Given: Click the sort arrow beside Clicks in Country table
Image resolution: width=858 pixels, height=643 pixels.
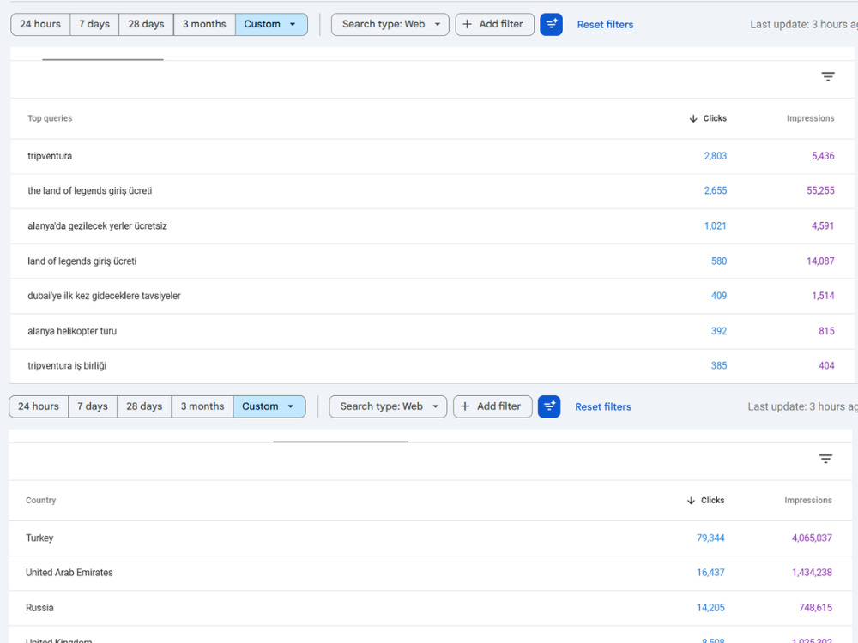Looking at the screenshot, I should pyautogui.click(x=691, y=501).
